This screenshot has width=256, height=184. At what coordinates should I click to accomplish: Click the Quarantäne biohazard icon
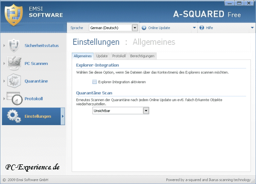click(15, 81)
